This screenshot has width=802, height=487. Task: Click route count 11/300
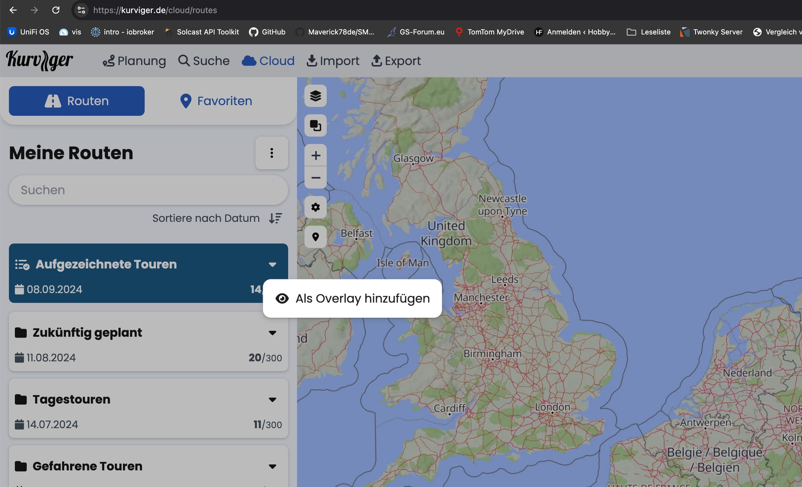pyautogui.click(x=268, y=424)
